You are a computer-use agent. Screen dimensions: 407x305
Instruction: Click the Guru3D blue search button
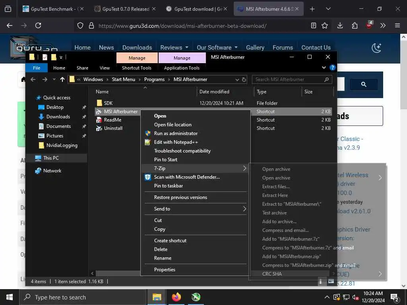364,84
